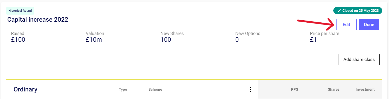The image size is (389, 99).
Task: Select the Capital increase 2022 title
Action: 38,20
